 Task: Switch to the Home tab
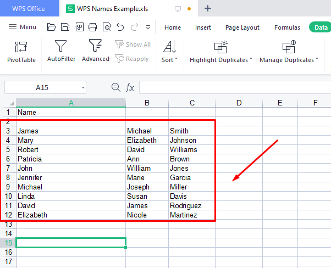click(x=173, y=27)
